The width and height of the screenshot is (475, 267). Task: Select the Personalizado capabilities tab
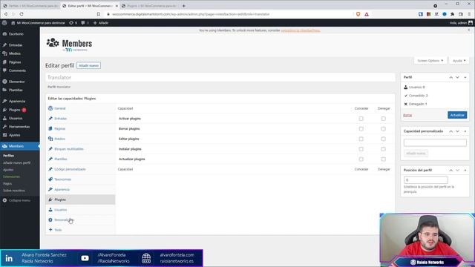pyautogui.click(x=81, y=220)
